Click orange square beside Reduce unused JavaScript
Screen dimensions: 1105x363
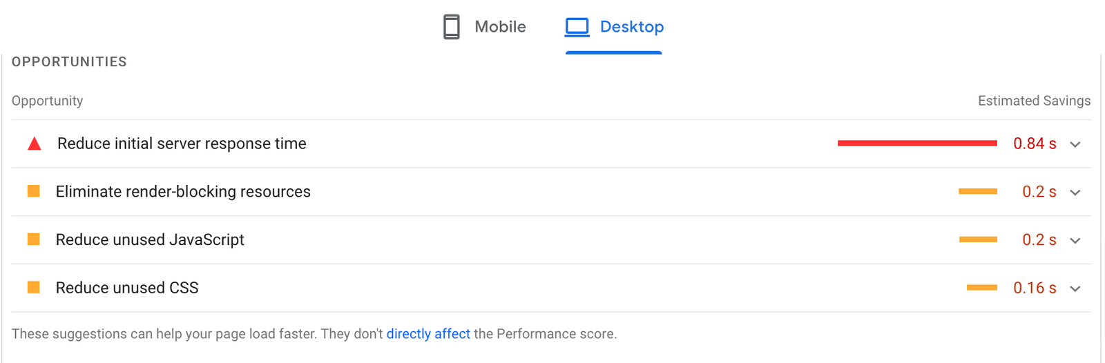[33, 239]
